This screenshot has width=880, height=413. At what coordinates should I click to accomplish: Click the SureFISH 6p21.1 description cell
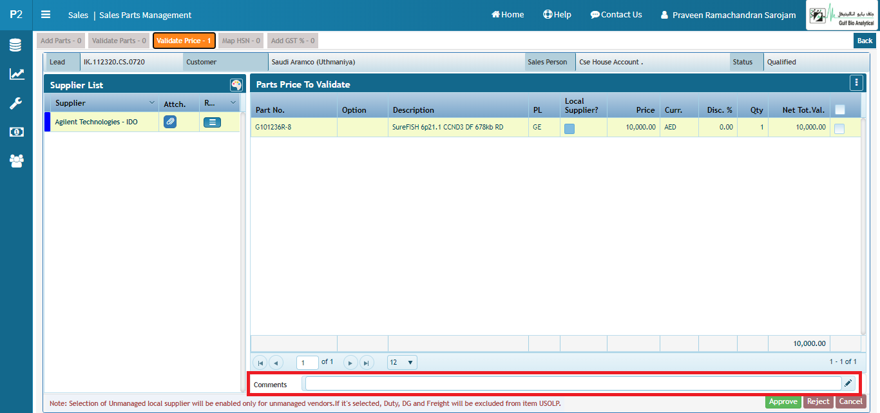tap(458, 128)
